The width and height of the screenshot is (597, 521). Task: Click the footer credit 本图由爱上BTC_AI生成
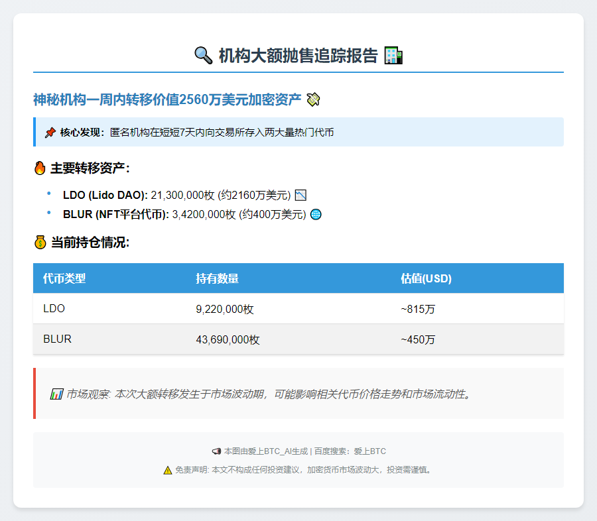pyautogui.click(x=266, y=451)
